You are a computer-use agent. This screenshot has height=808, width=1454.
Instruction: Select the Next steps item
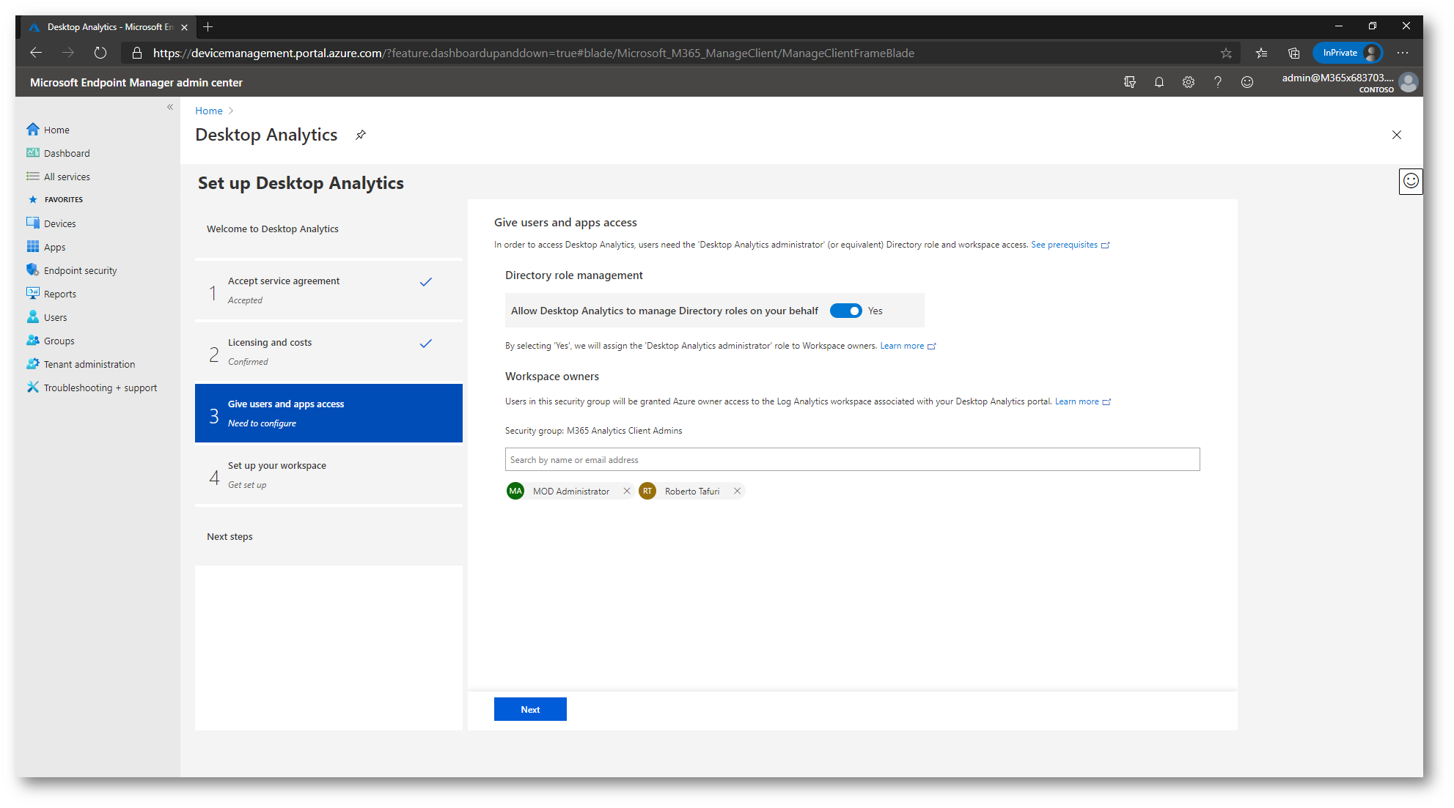tap(328, 536)
